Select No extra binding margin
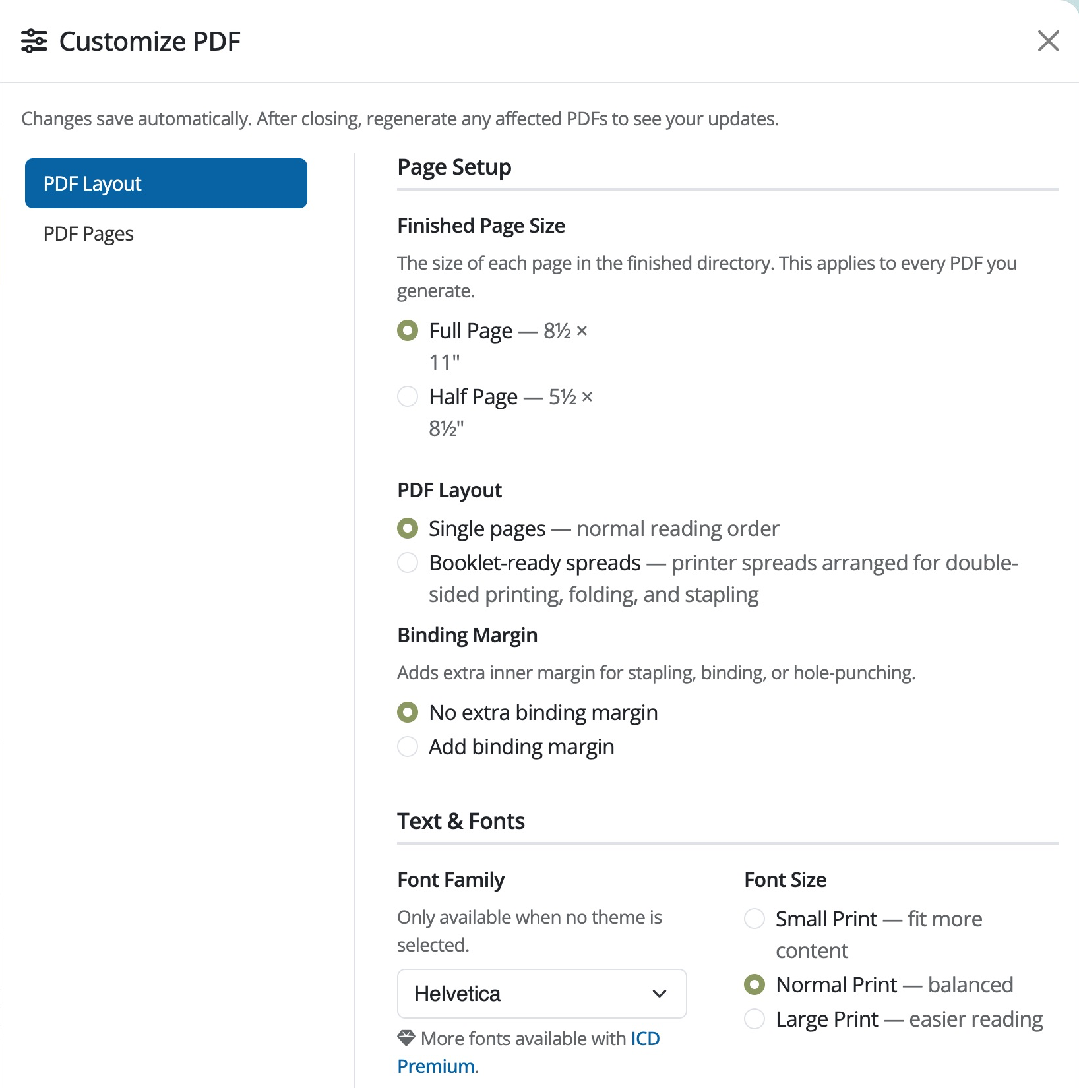This screenshot has height=1088, width=1079. (x=408, y=712)
